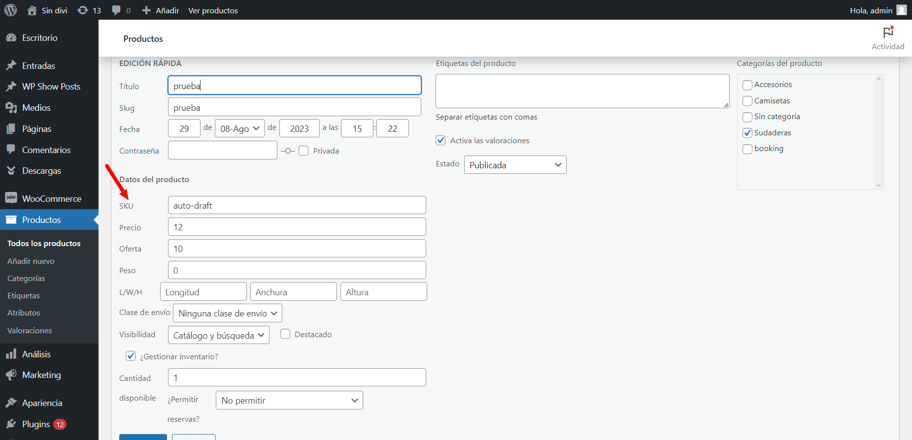Open the Escritorio menu
The width and height of the screenshot is (912, 440).
point(49,38)
